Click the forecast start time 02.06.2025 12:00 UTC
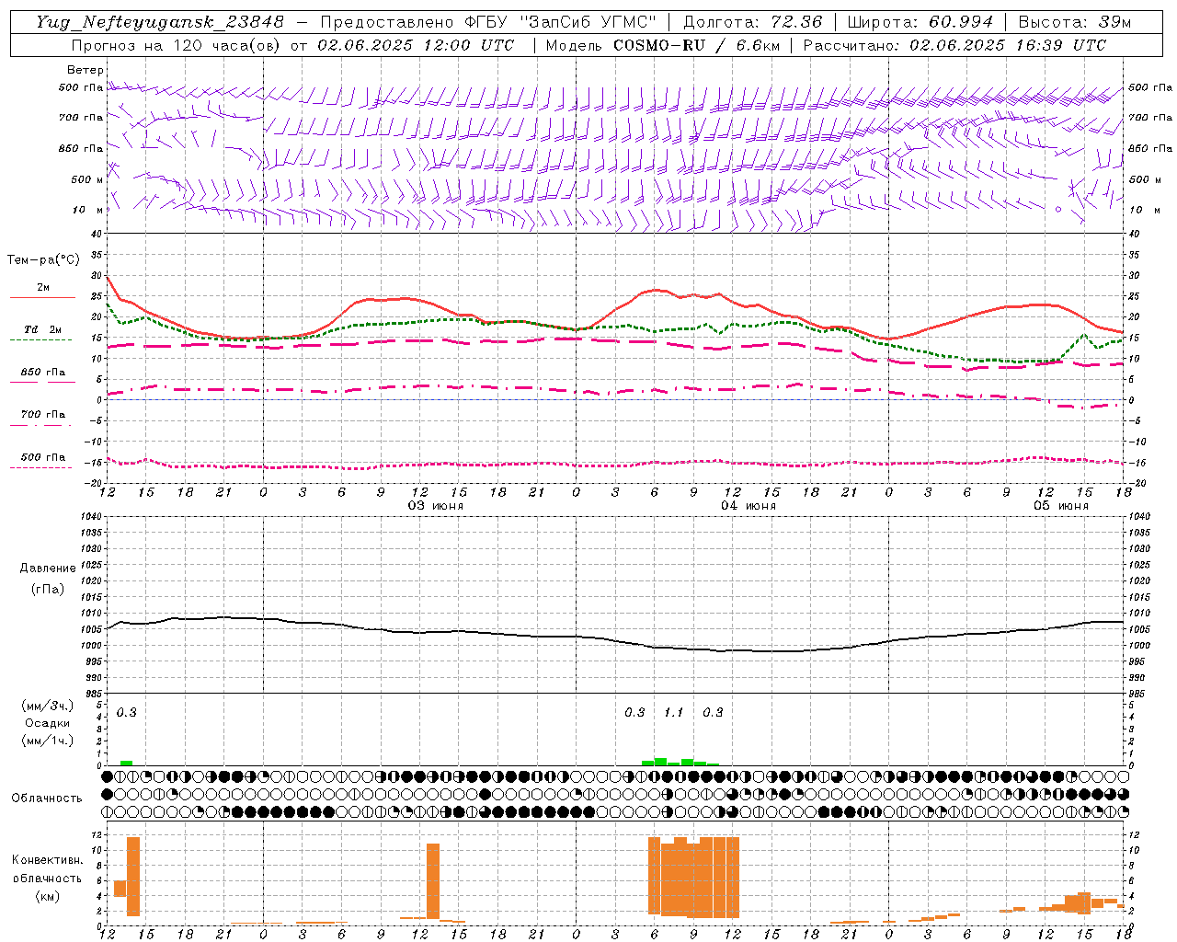Screen dimensions: 1177x942 415,45
